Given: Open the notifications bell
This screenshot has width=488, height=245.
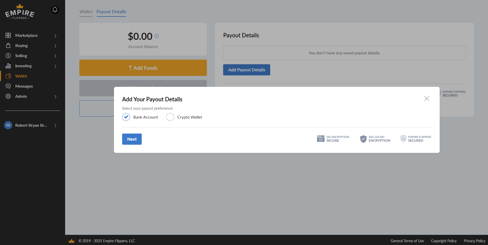Looking at the screenshot, I should pos(55,10).
